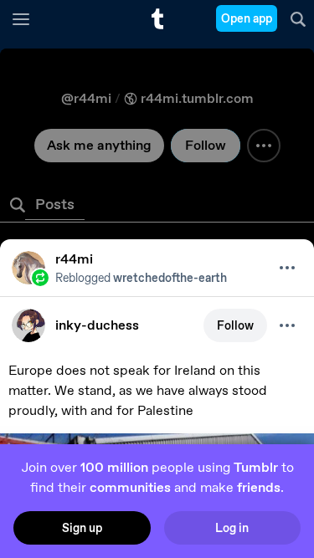Open the r44mi post options ellipsis
Viewport: 314px width, 558px height.
tap(287, 268)
